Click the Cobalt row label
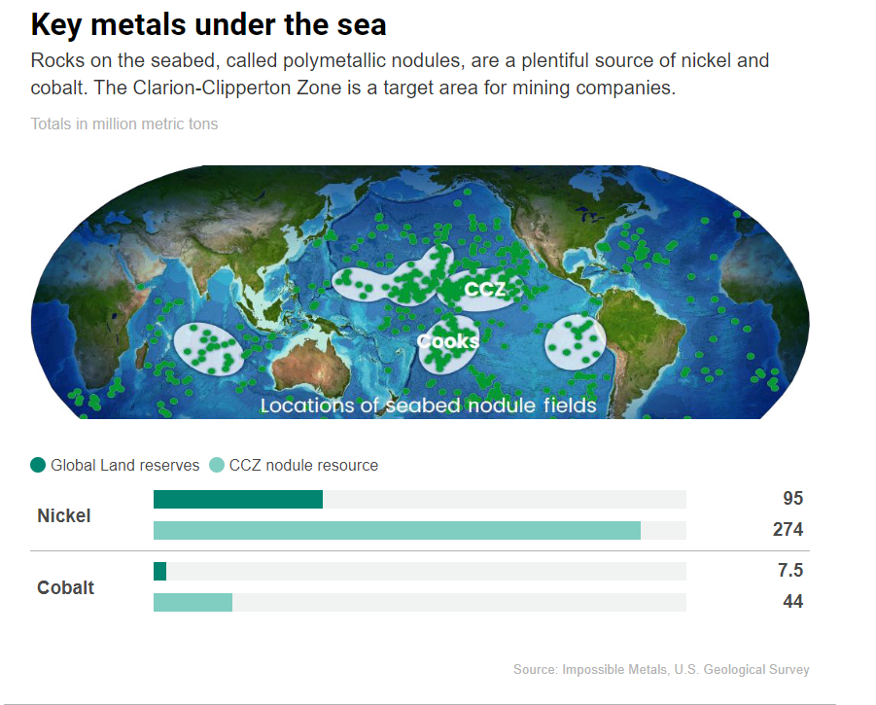876x705 pixels. tap(65, 587)
